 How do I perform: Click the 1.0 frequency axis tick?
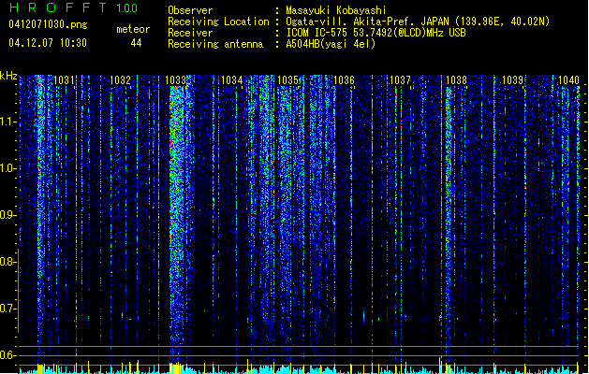click(8, 168)
